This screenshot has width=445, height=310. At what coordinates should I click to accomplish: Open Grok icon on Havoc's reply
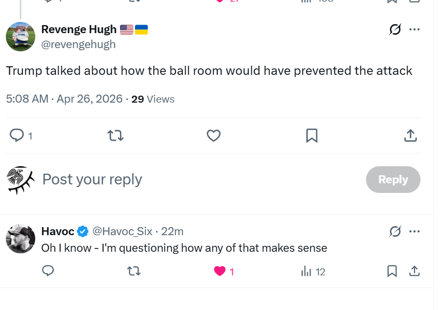[x=395, y=231]
